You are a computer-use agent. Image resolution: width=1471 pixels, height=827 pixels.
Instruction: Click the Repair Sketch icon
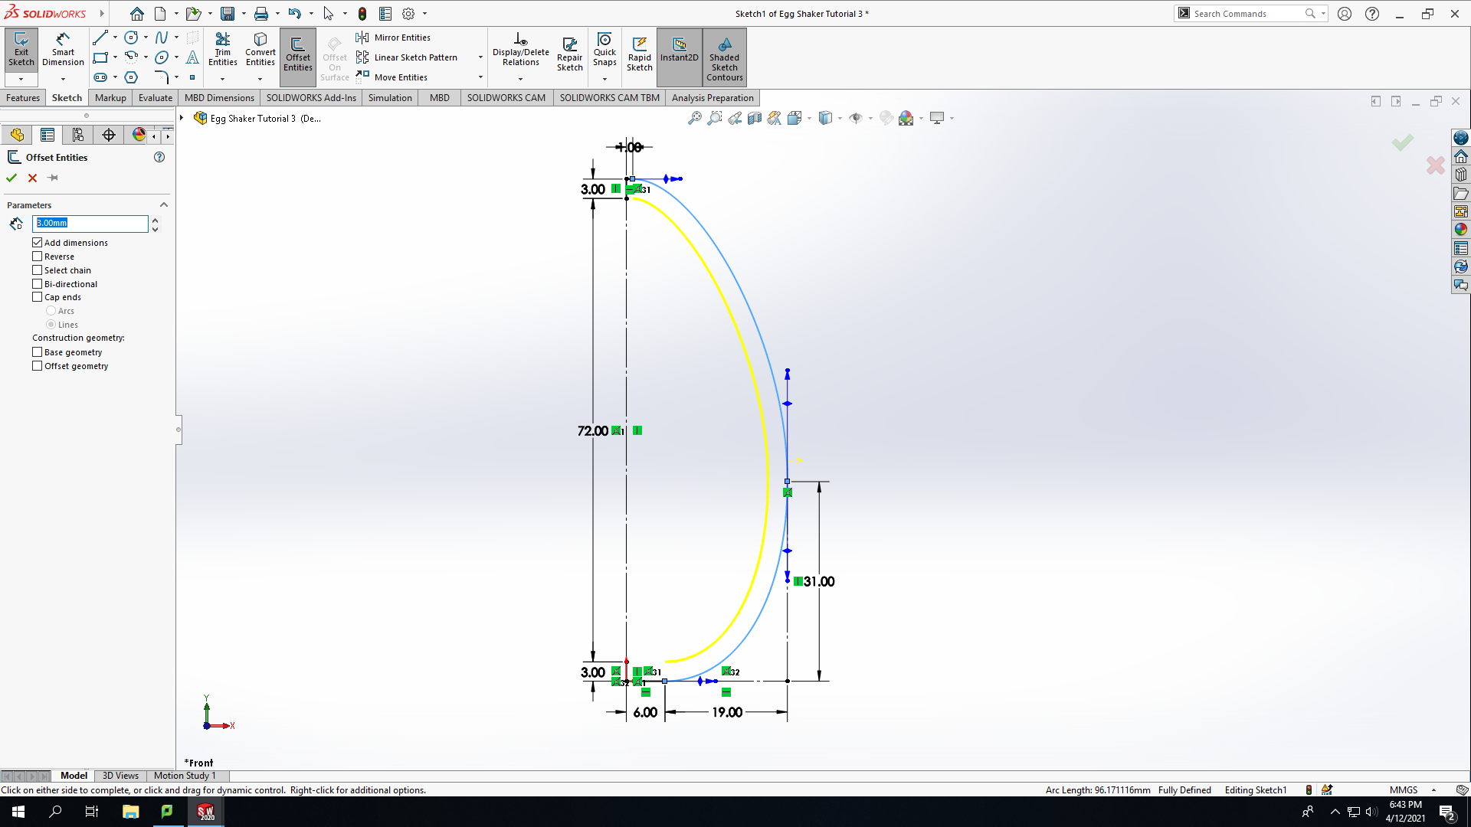(569, 54)
